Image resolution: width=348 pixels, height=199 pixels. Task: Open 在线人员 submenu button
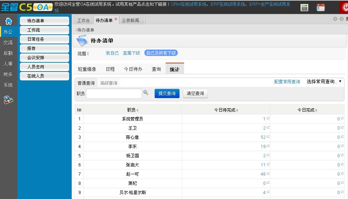coord(44,76)
